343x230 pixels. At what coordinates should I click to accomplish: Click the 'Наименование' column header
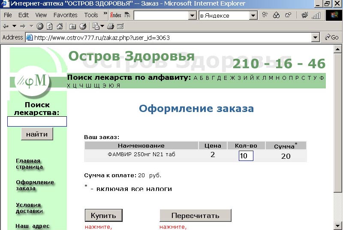pyautogui.click(x=141, y=145)
